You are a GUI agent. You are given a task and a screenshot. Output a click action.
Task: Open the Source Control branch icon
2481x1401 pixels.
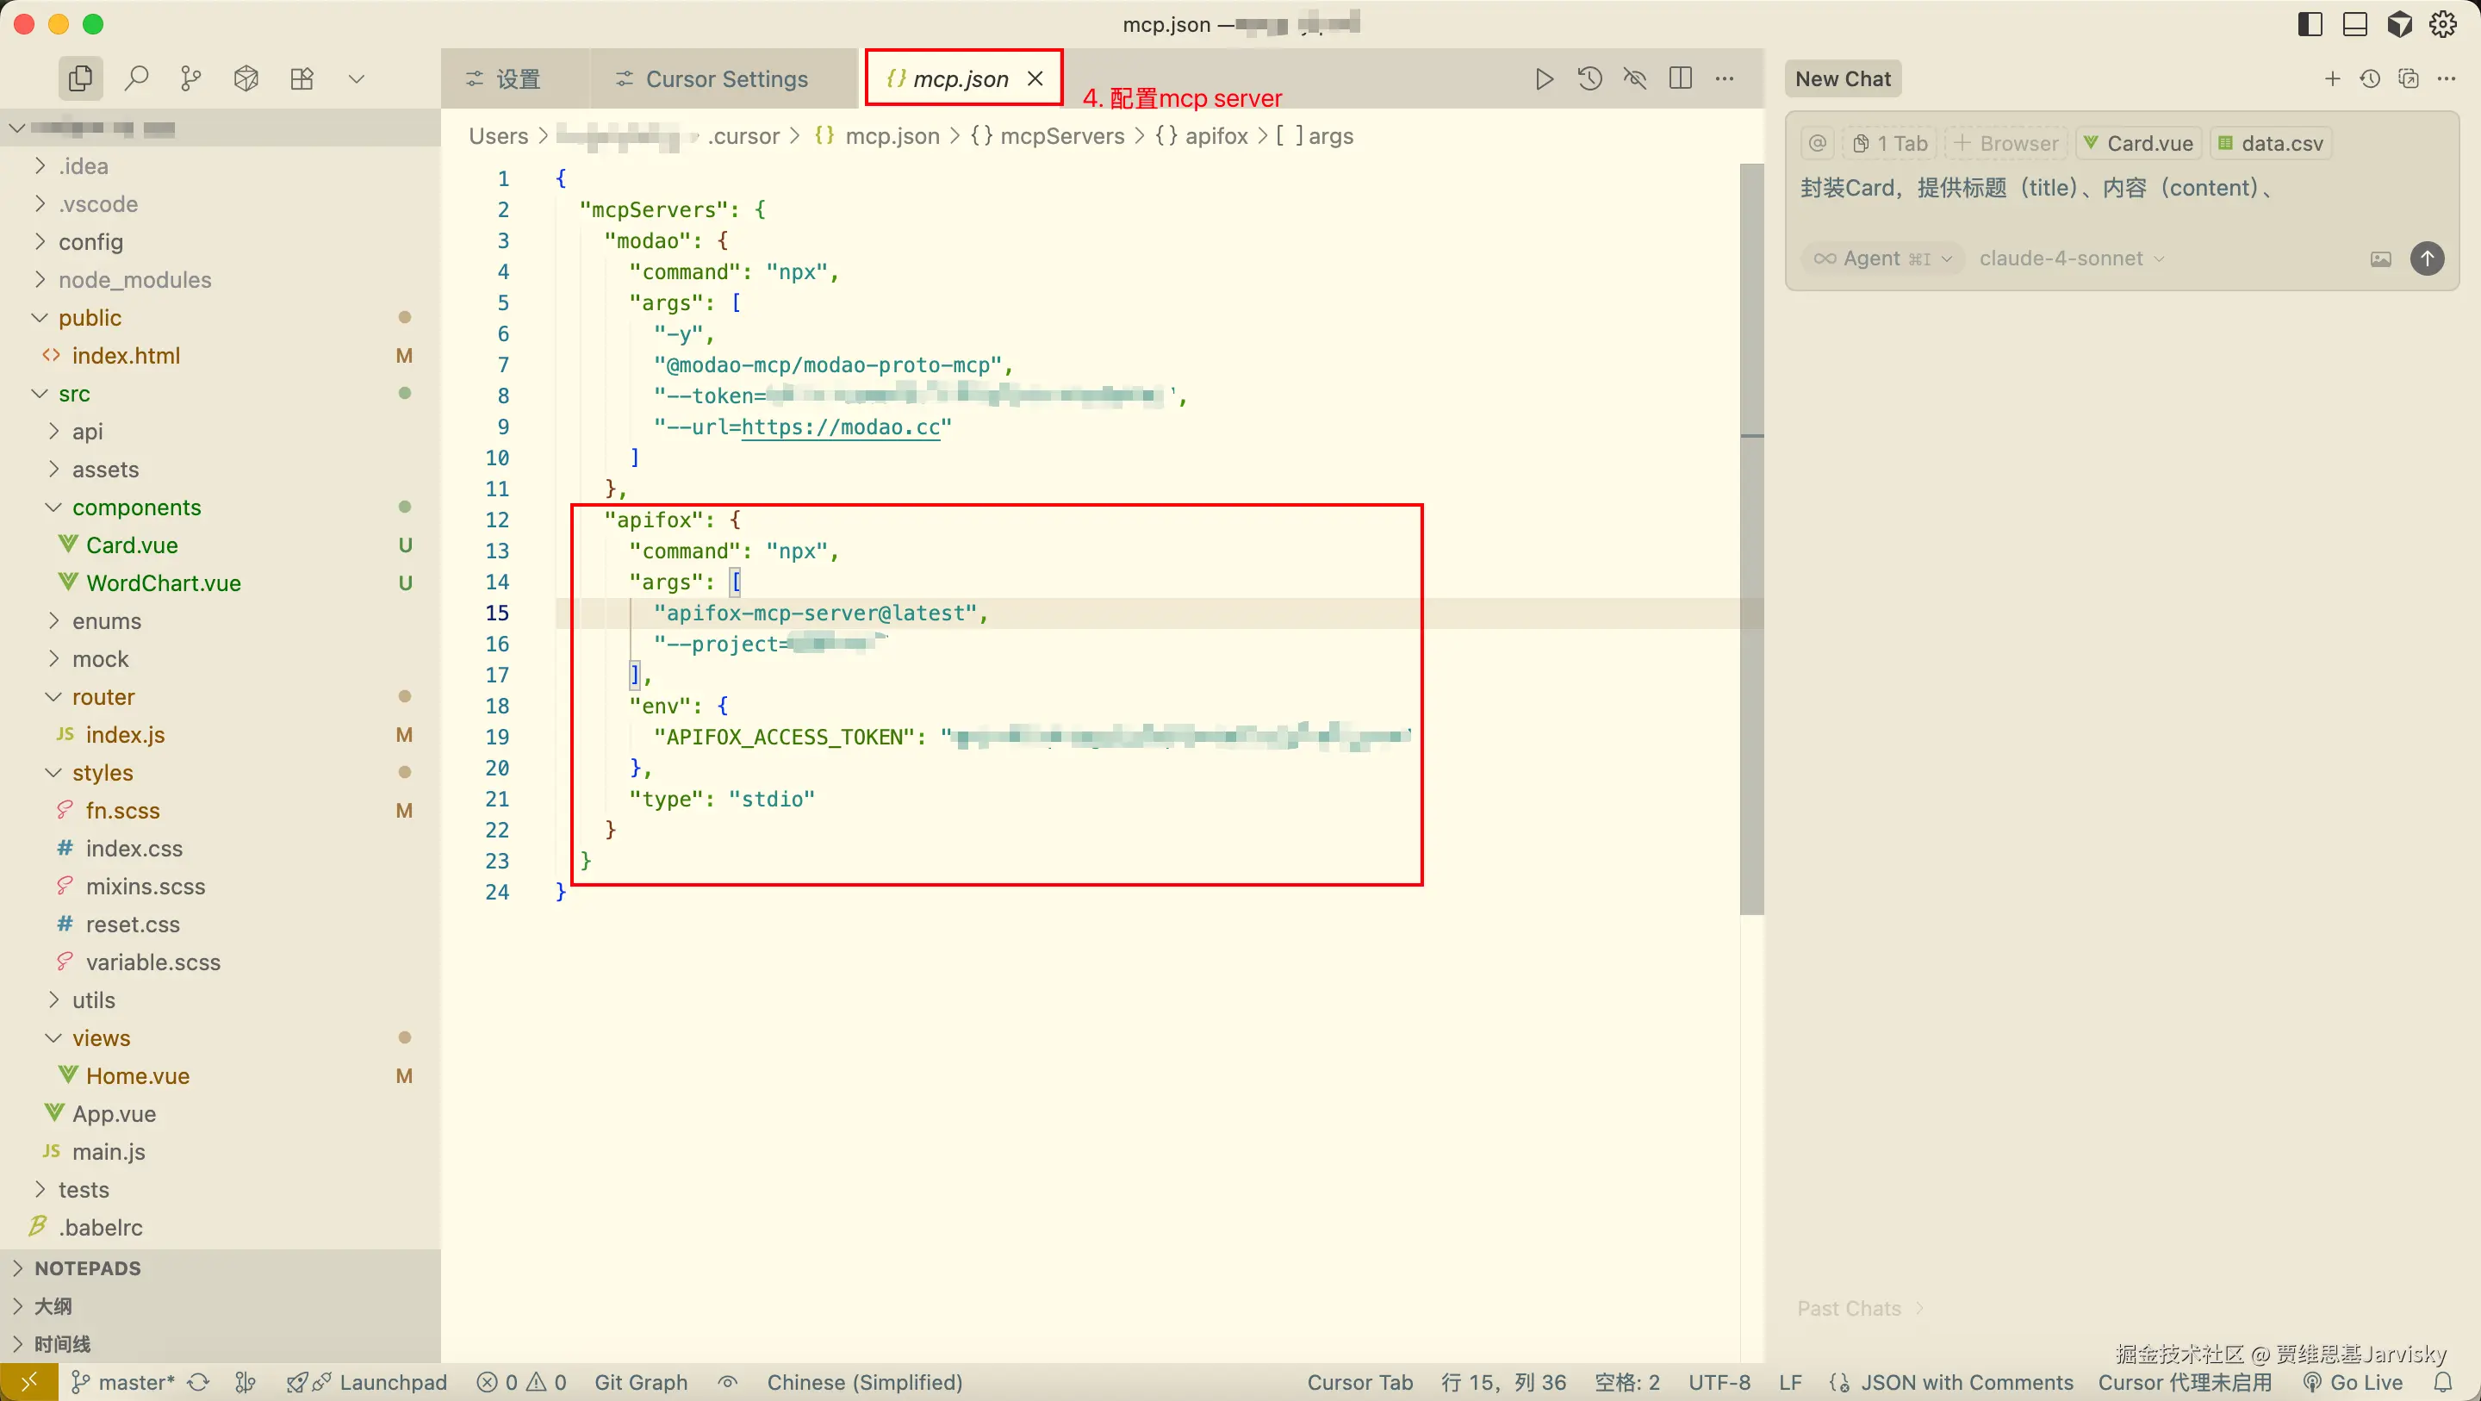tap(191, 78)
